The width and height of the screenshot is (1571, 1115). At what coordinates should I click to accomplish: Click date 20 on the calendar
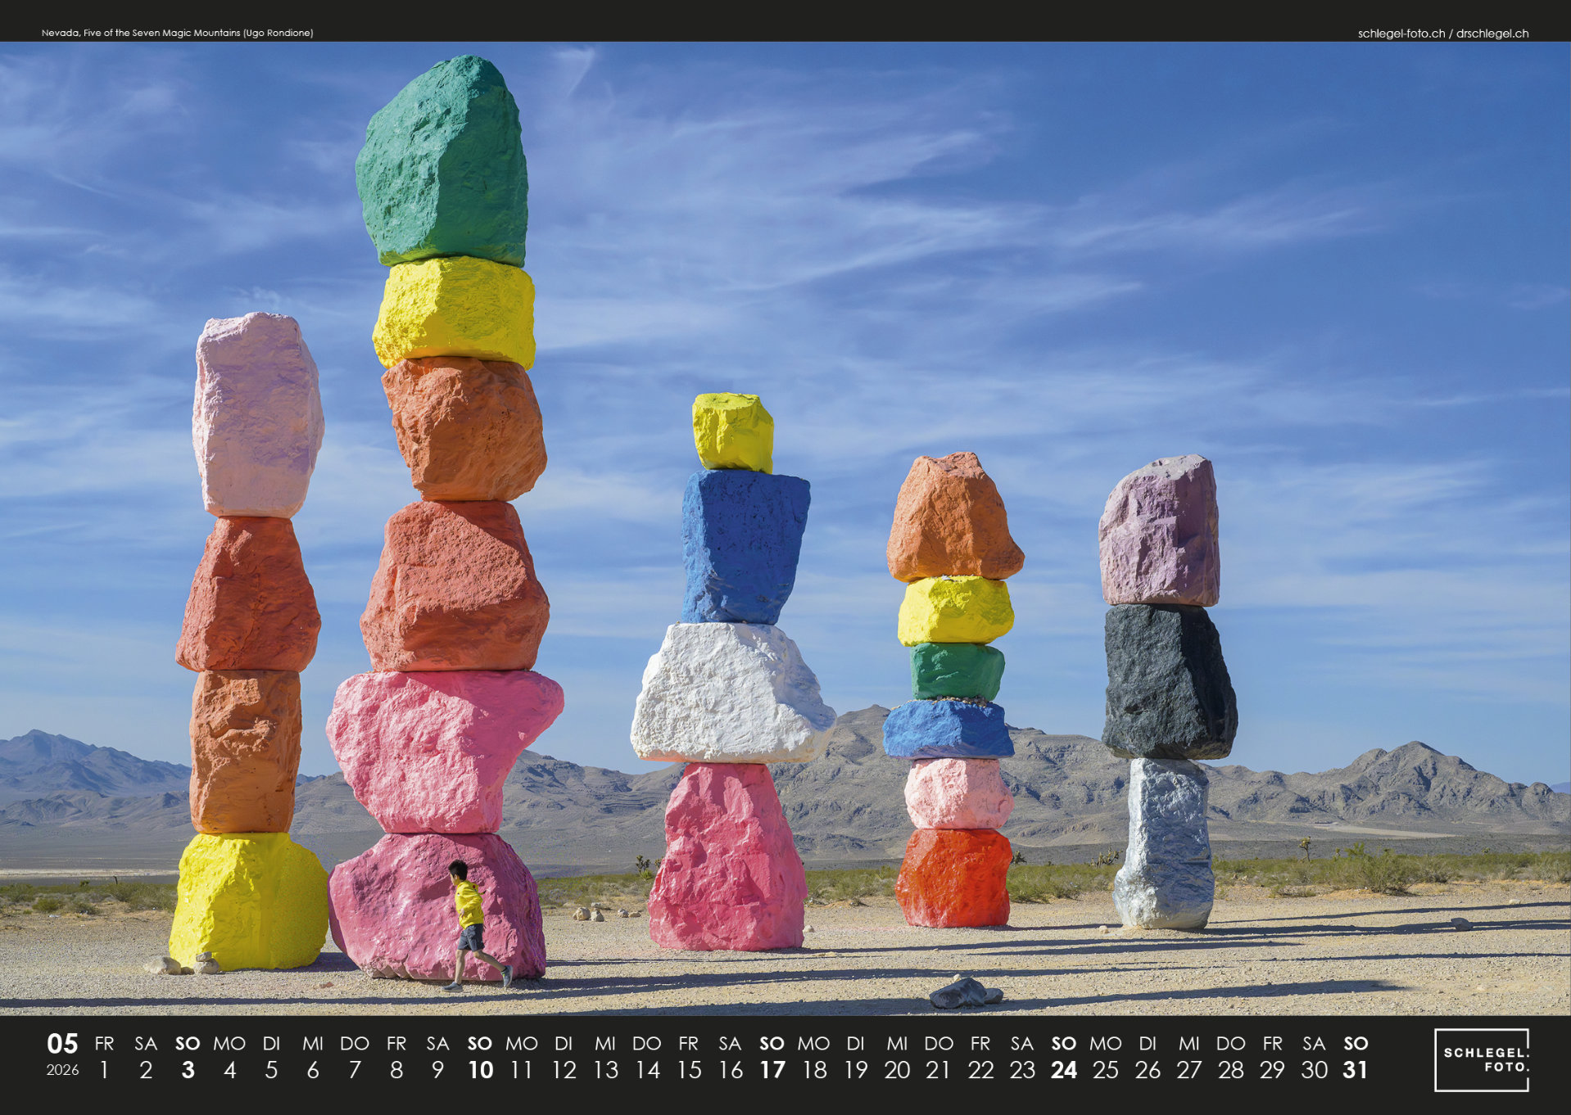897,1069
